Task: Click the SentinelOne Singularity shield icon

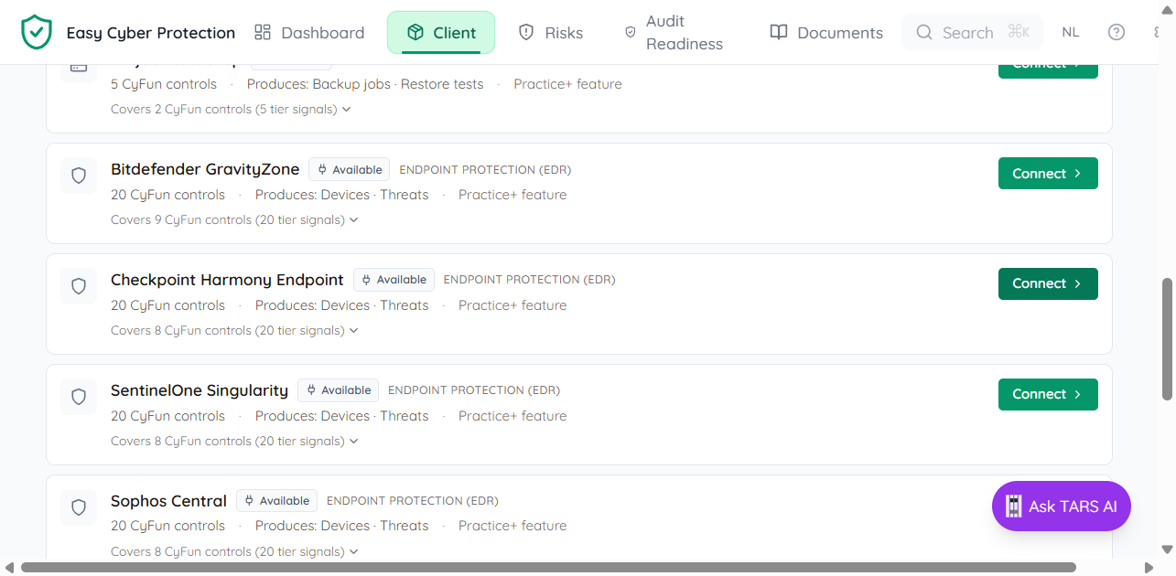Action: (x=79, y=397)
